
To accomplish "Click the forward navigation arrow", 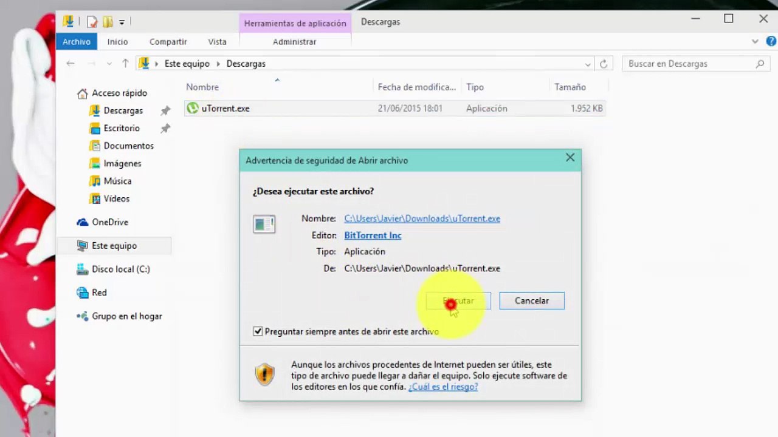I will click(91, 63).
